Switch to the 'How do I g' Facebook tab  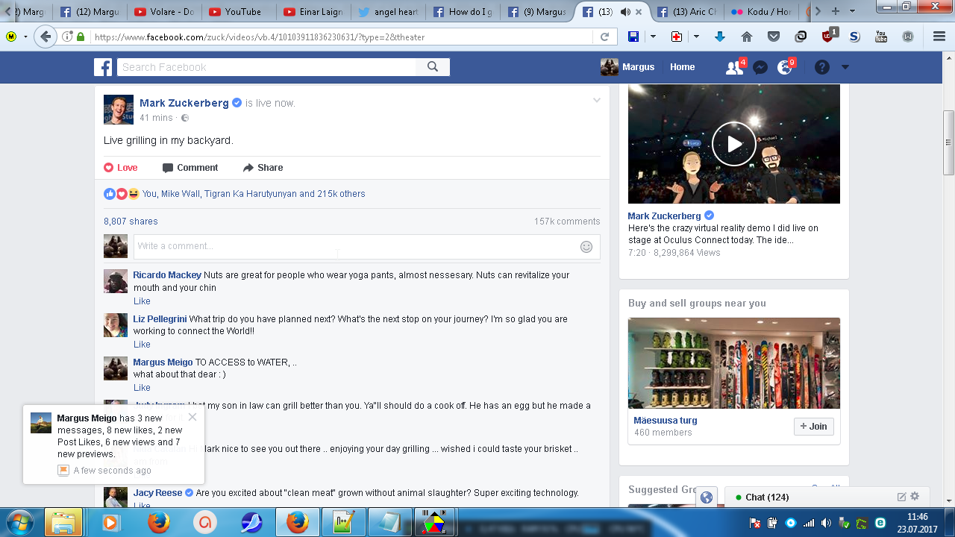click(463, 11)
